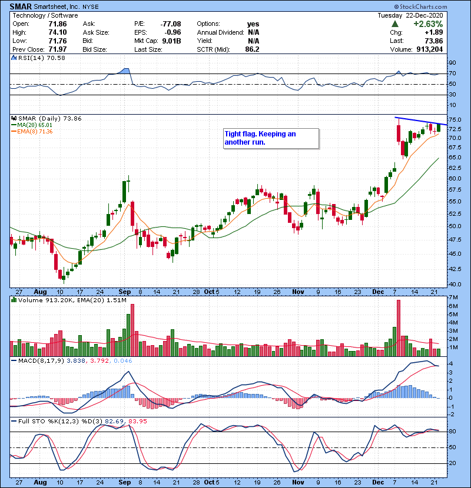Viewport: 471px width, 488px height.
Task: Click the Annual Dividend N/A value
Action: 253,32
